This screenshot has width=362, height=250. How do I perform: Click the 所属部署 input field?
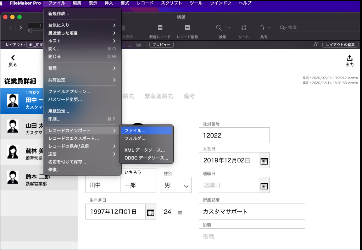coord(252,212)
